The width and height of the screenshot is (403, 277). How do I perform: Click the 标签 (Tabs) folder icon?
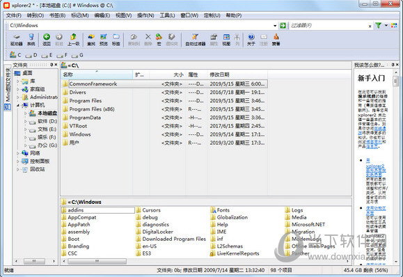[116, 40]
